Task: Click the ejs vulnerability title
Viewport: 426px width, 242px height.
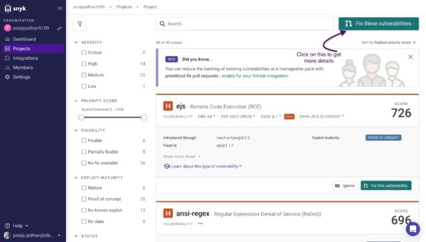Action: (181, 106)
